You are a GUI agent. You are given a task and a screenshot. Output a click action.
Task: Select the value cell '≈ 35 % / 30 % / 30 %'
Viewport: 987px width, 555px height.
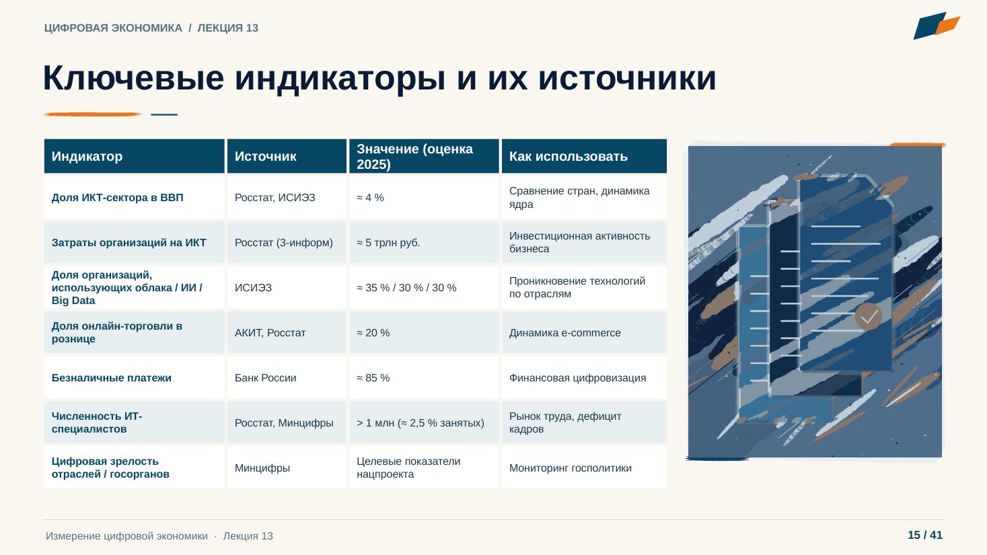point(424,288)
